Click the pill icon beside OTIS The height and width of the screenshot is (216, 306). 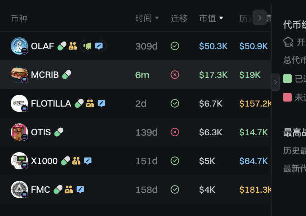tap(59, 132)
